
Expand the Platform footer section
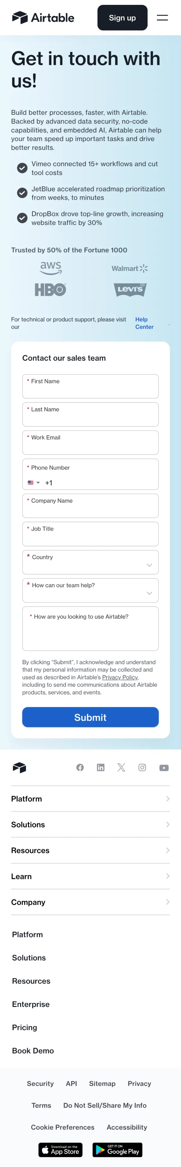pyautogui.click(x=91, y=799)
